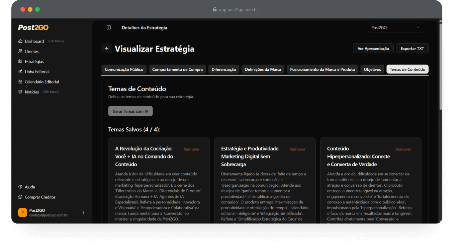
Task: Click the Post2GO user avatar
Action: click(x=22, y=212)
